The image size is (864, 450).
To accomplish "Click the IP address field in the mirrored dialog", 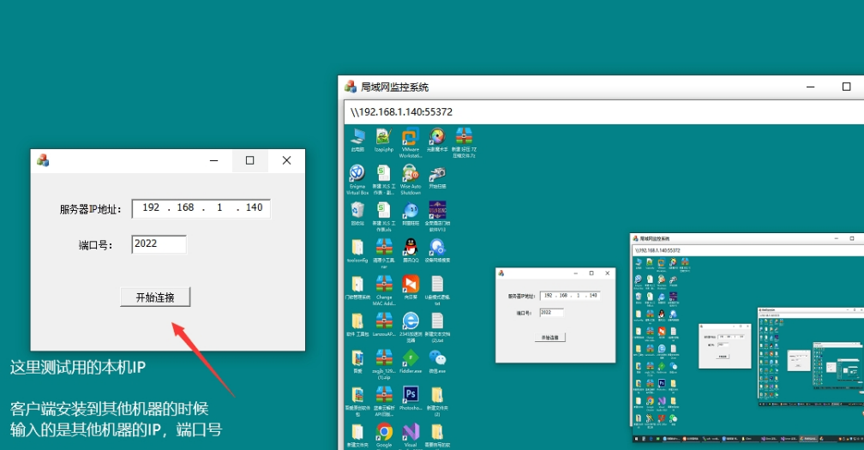I will 570,296.
